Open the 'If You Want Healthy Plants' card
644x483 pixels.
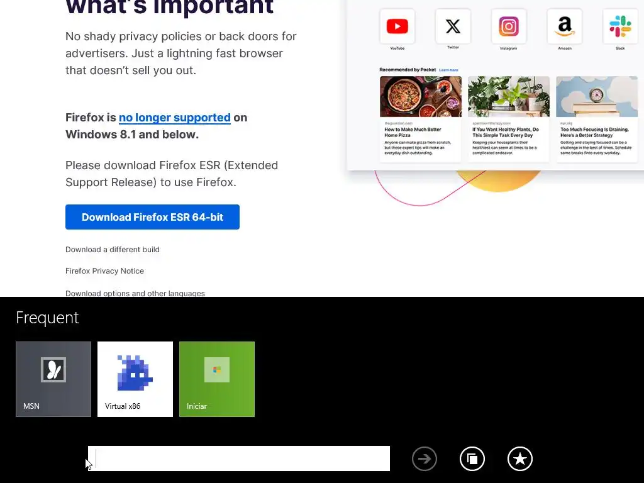tap(508, 119)
